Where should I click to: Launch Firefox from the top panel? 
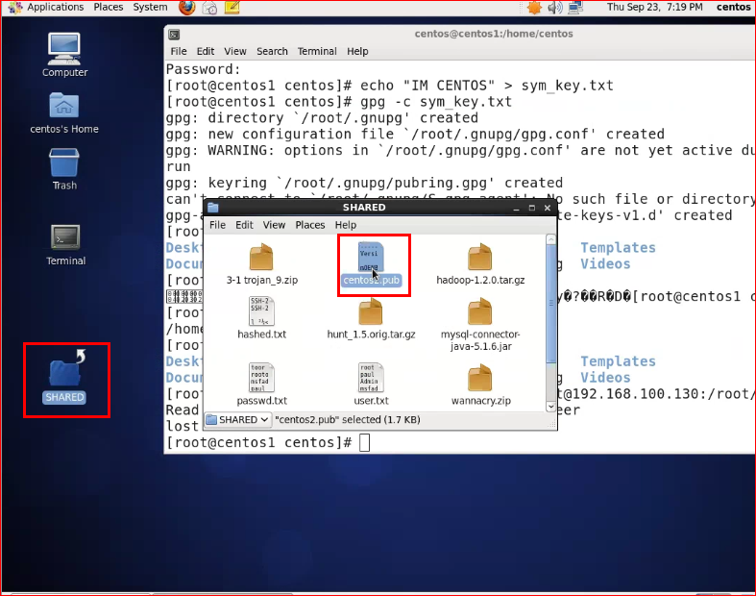(x=186, y=8)
